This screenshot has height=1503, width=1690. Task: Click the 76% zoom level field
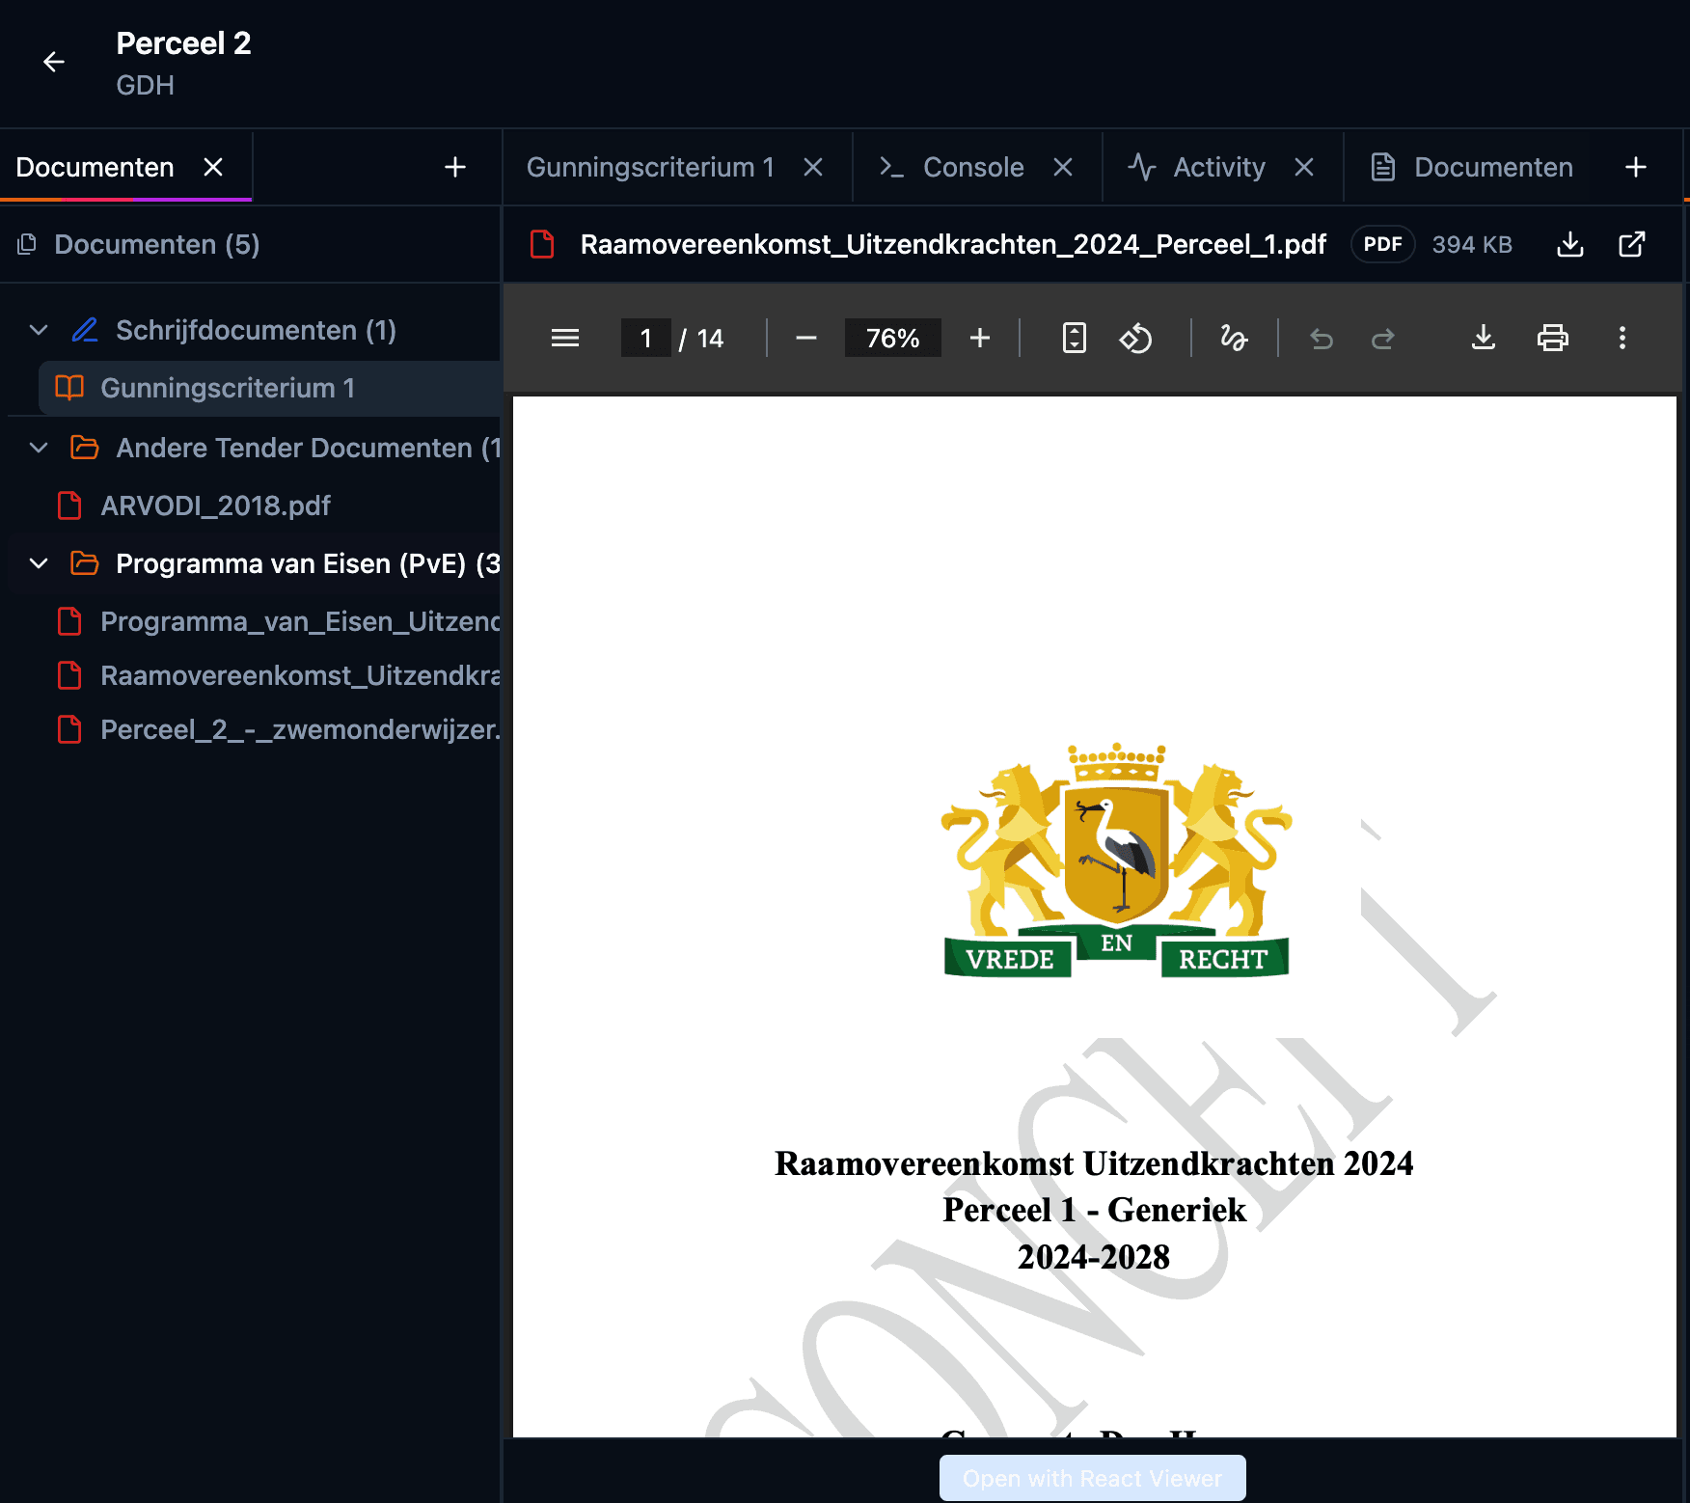point(892,338)
